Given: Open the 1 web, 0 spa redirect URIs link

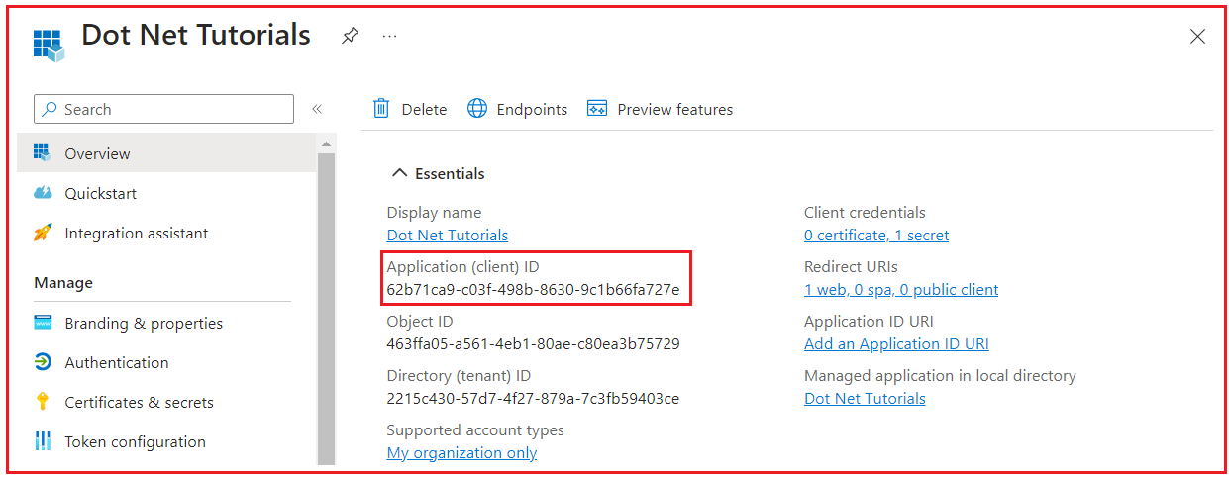Looking at the screenshot, I should (901, 290).
